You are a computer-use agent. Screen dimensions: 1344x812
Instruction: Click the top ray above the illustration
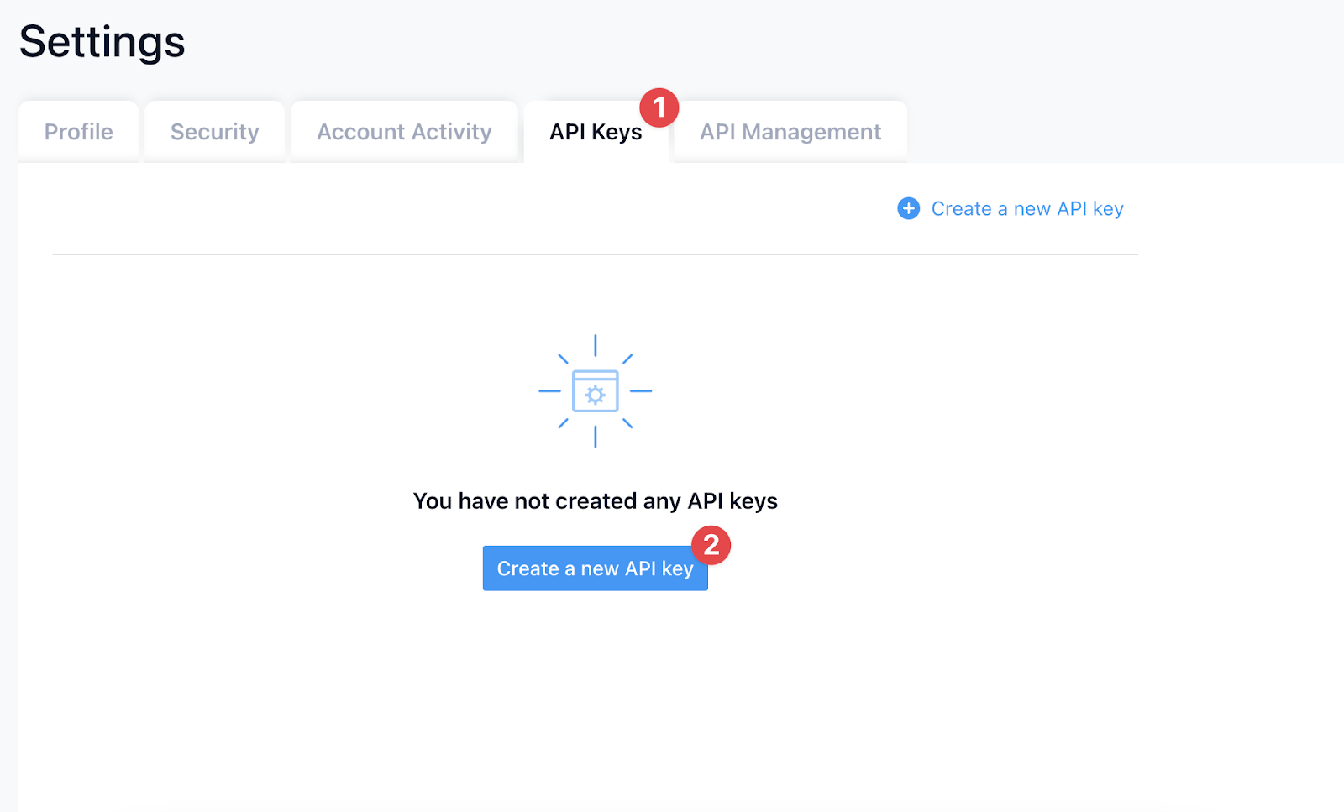(595, 345)
